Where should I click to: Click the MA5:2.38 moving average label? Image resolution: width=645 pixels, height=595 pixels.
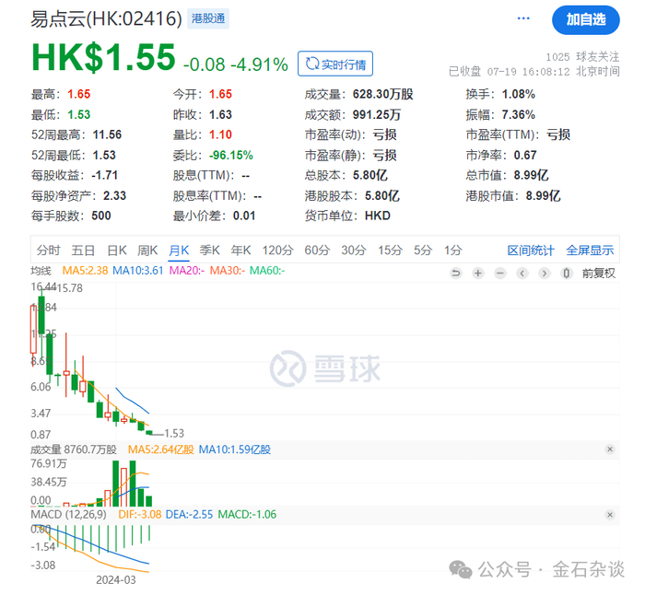coord(85,271)
